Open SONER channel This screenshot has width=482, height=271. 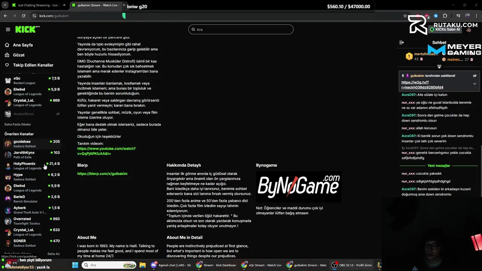(x=32, y=243)
